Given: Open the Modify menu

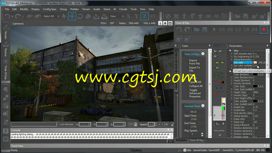Looking at the screenshot, I should coord(24,9).
